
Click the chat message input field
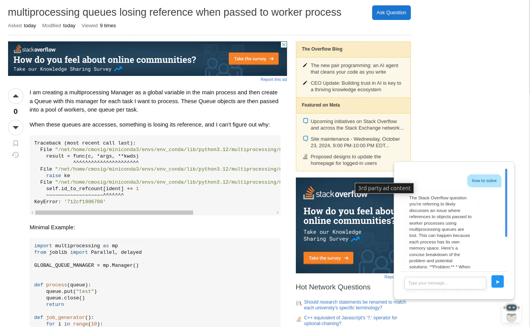pyautogui.click(x=445, y=283)
